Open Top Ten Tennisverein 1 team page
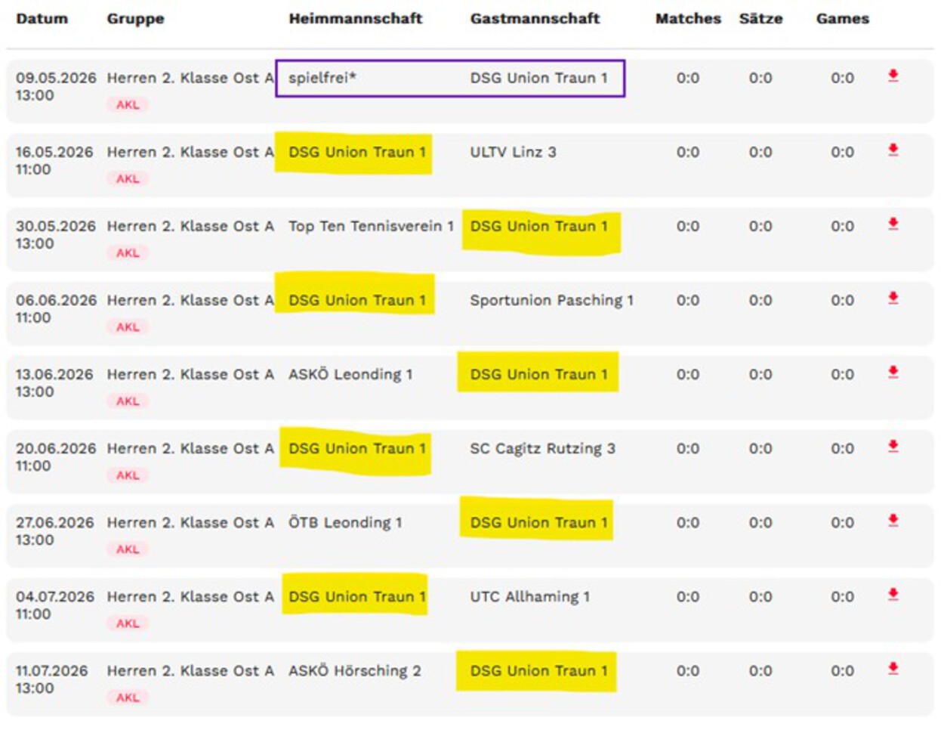Viewport: 944px width, 730px height. pos(371,226)
